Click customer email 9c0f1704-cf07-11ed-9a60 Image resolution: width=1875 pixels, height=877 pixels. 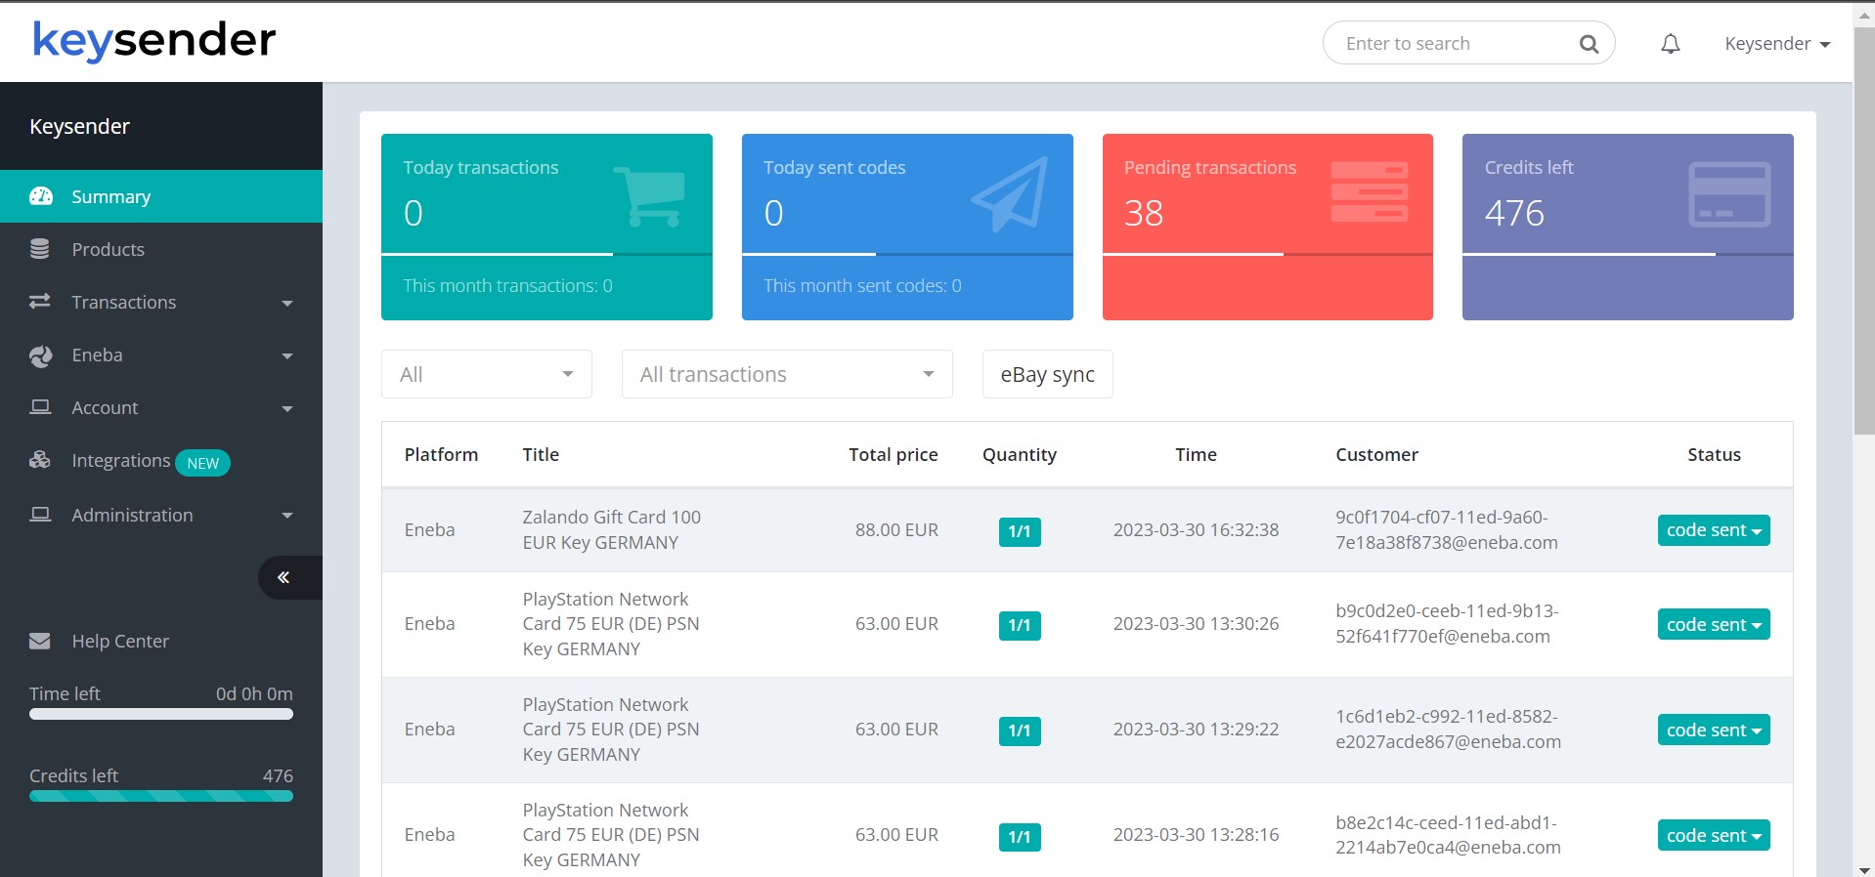coord(1447,529)
